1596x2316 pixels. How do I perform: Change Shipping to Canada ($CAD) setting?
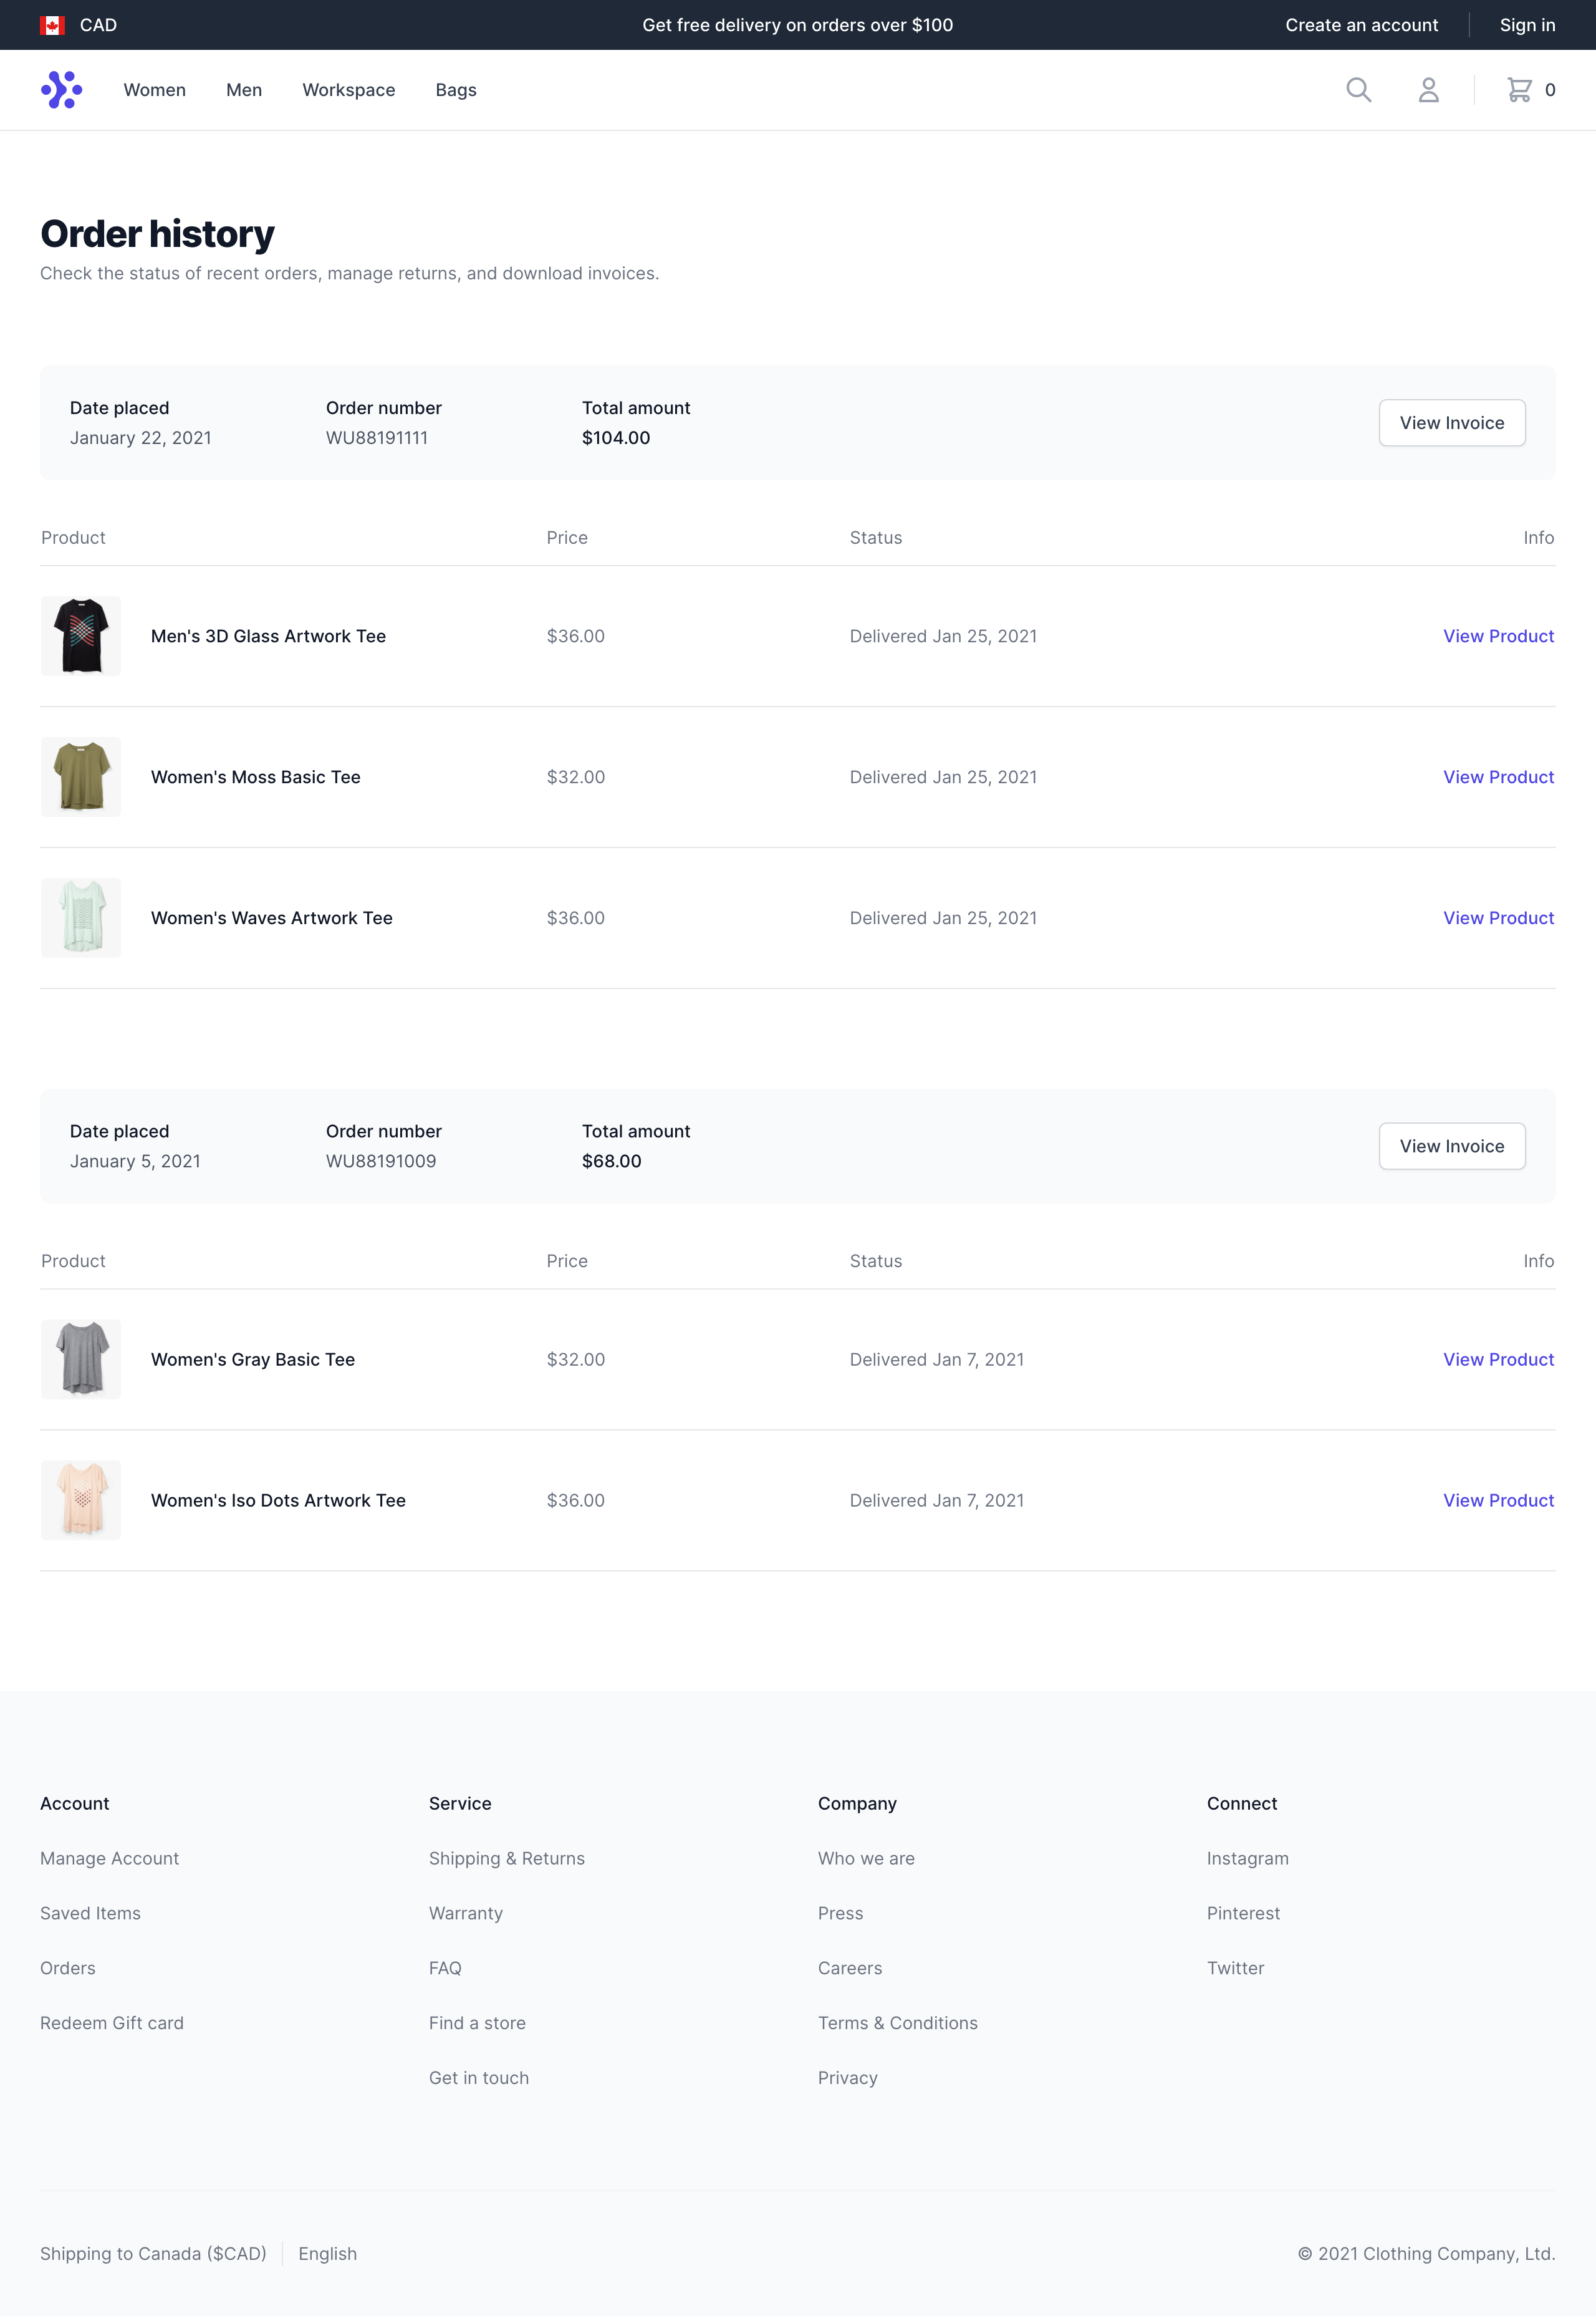pos(153,2253)
